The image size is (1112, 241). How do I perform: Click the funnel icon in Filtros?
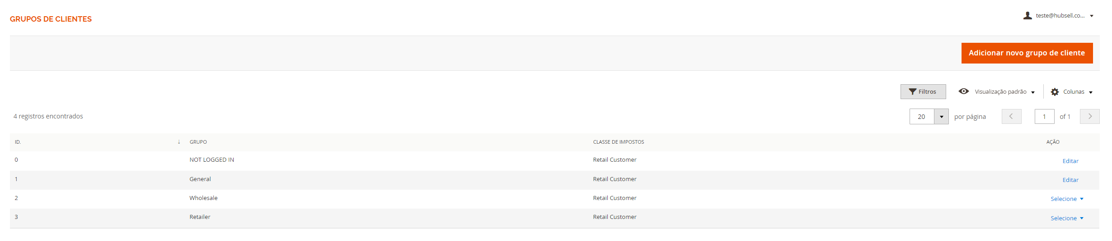point(912,92)
